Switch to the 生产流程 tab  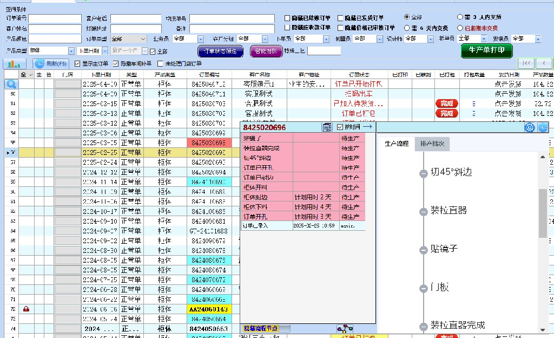397,144
